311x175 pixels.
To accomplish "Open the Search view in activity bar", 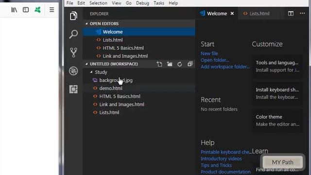I will pyautogui.click(x=73, y=34).
